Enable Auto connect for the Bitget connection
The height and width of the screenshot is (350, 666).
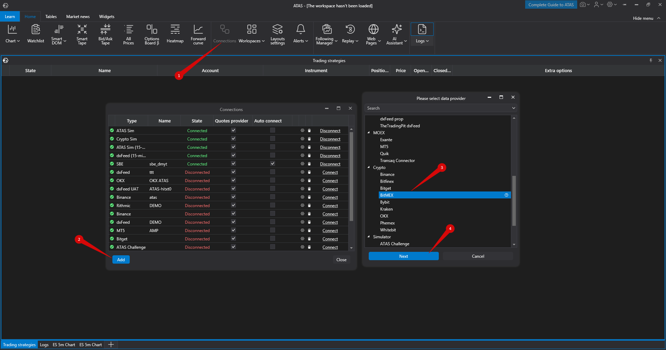[x=273, y=239]
